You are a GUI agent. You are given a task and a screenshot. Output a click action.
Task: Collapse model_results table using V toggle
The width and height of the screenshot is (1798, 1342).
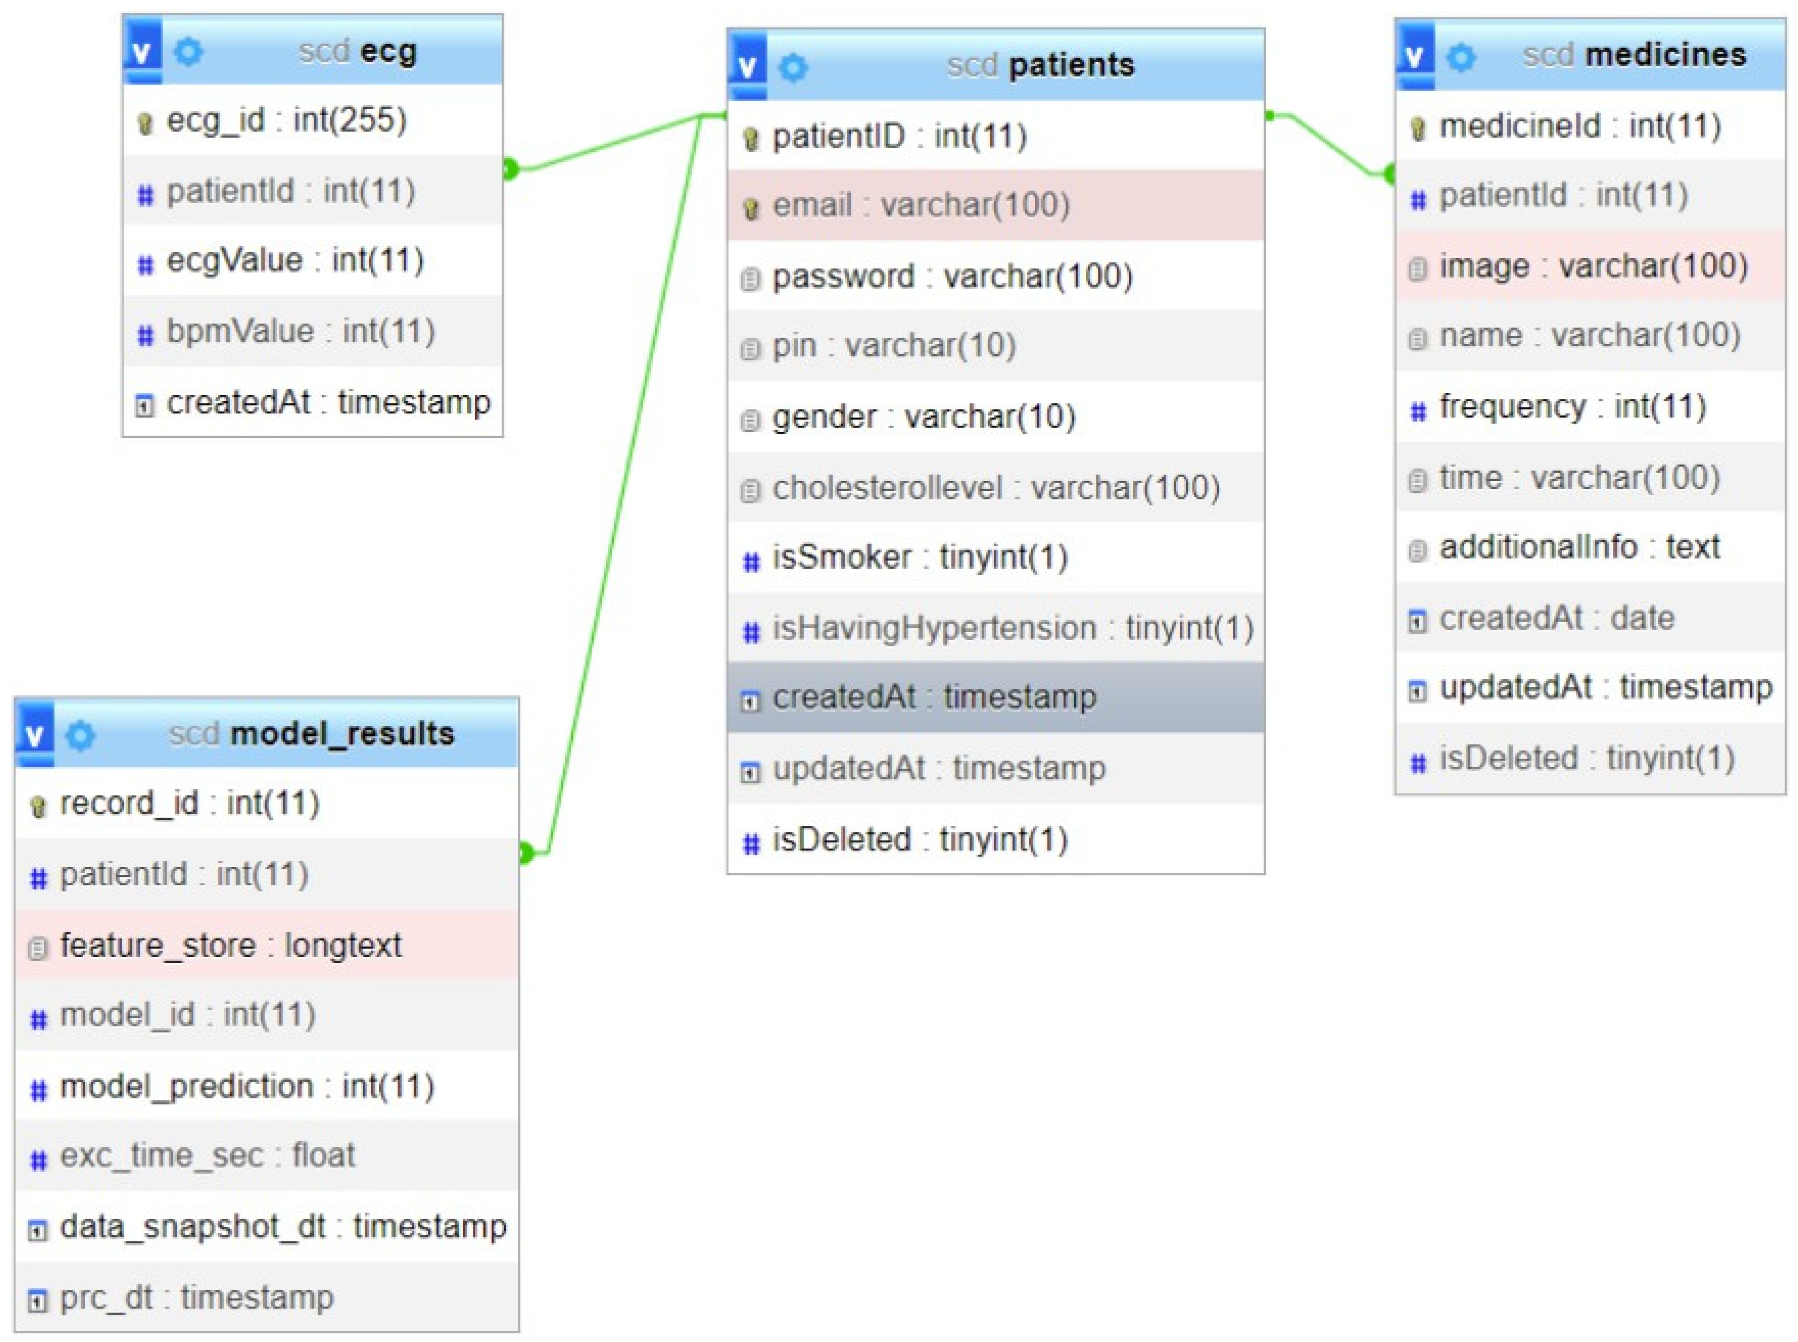(x=34, y=734)
